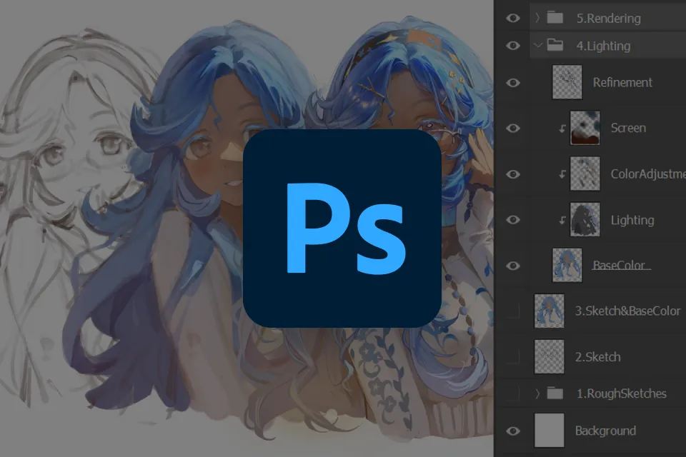Show the 2.Sketch layer

513,357
